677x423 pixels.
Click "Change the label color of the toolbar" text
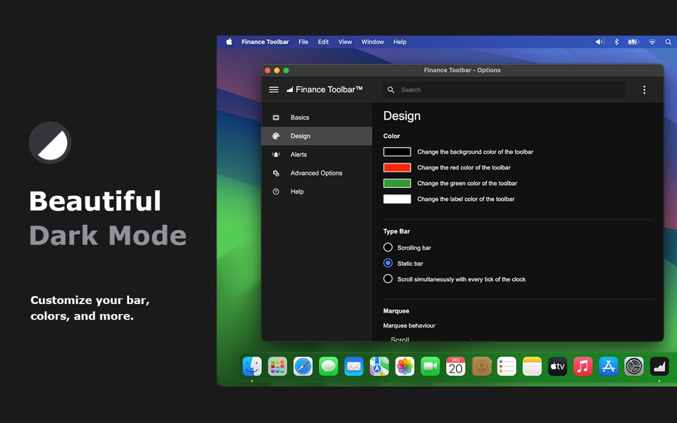(x=466, y=199)
